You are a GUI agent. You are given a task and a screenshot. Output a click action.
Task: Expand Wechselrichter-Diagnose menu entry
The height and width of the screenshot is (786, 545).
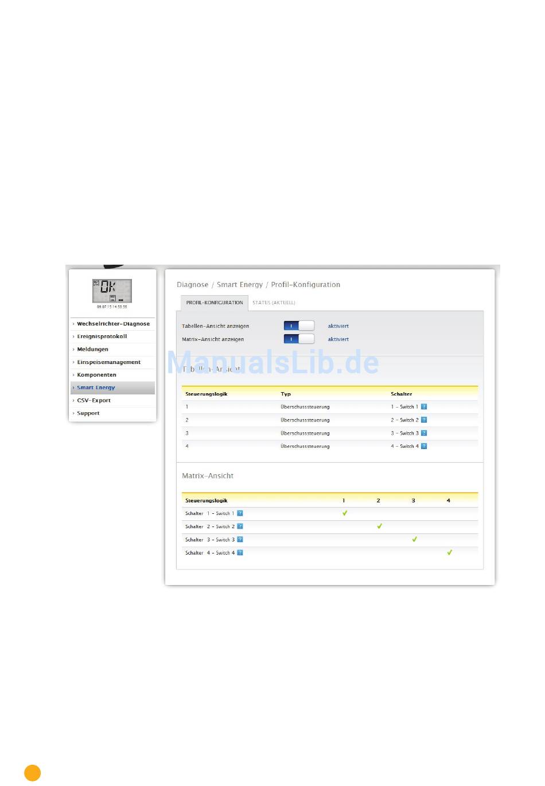[113, 324]
